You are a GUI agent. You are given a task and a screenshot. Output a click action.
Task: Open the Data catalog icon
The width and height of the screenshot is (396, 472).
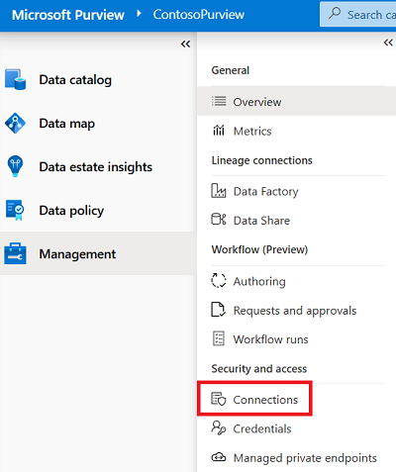[15, 79]
